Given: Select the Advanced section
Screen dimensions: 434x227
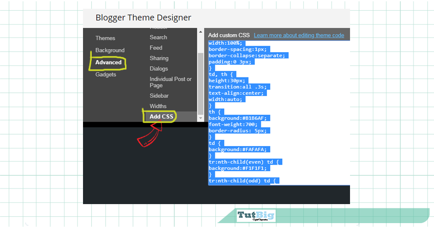Looking at the screenshot, I should pos(108,62).
